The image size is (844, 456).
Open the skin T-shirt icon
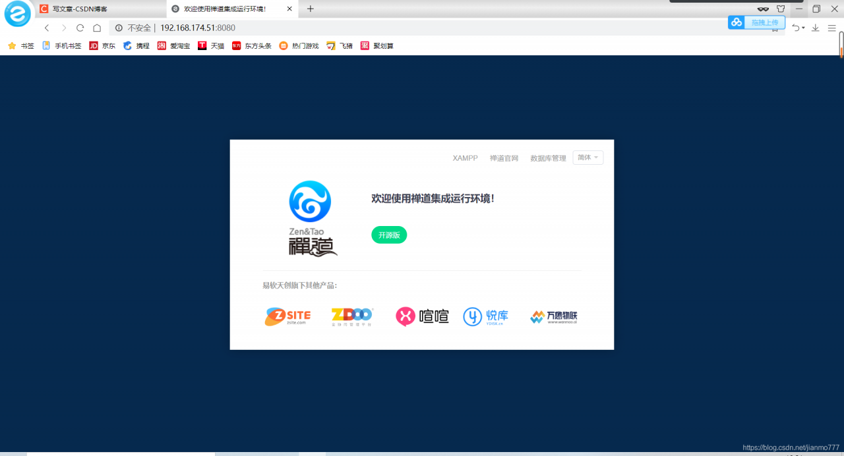click(x=781, y=9)
